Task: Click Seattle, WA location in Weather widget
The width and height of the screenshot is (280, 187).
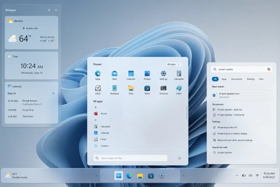Action: 30,28
